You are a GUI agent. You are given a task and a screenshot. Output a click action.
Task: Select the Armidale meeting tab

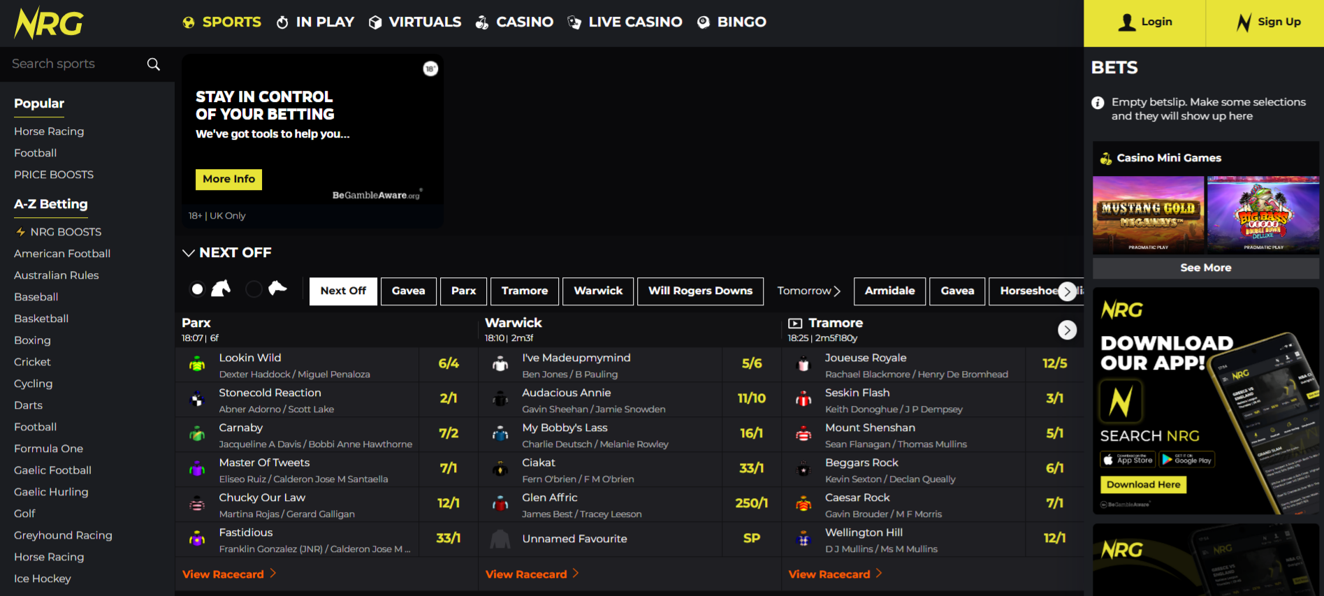(890, 291)
